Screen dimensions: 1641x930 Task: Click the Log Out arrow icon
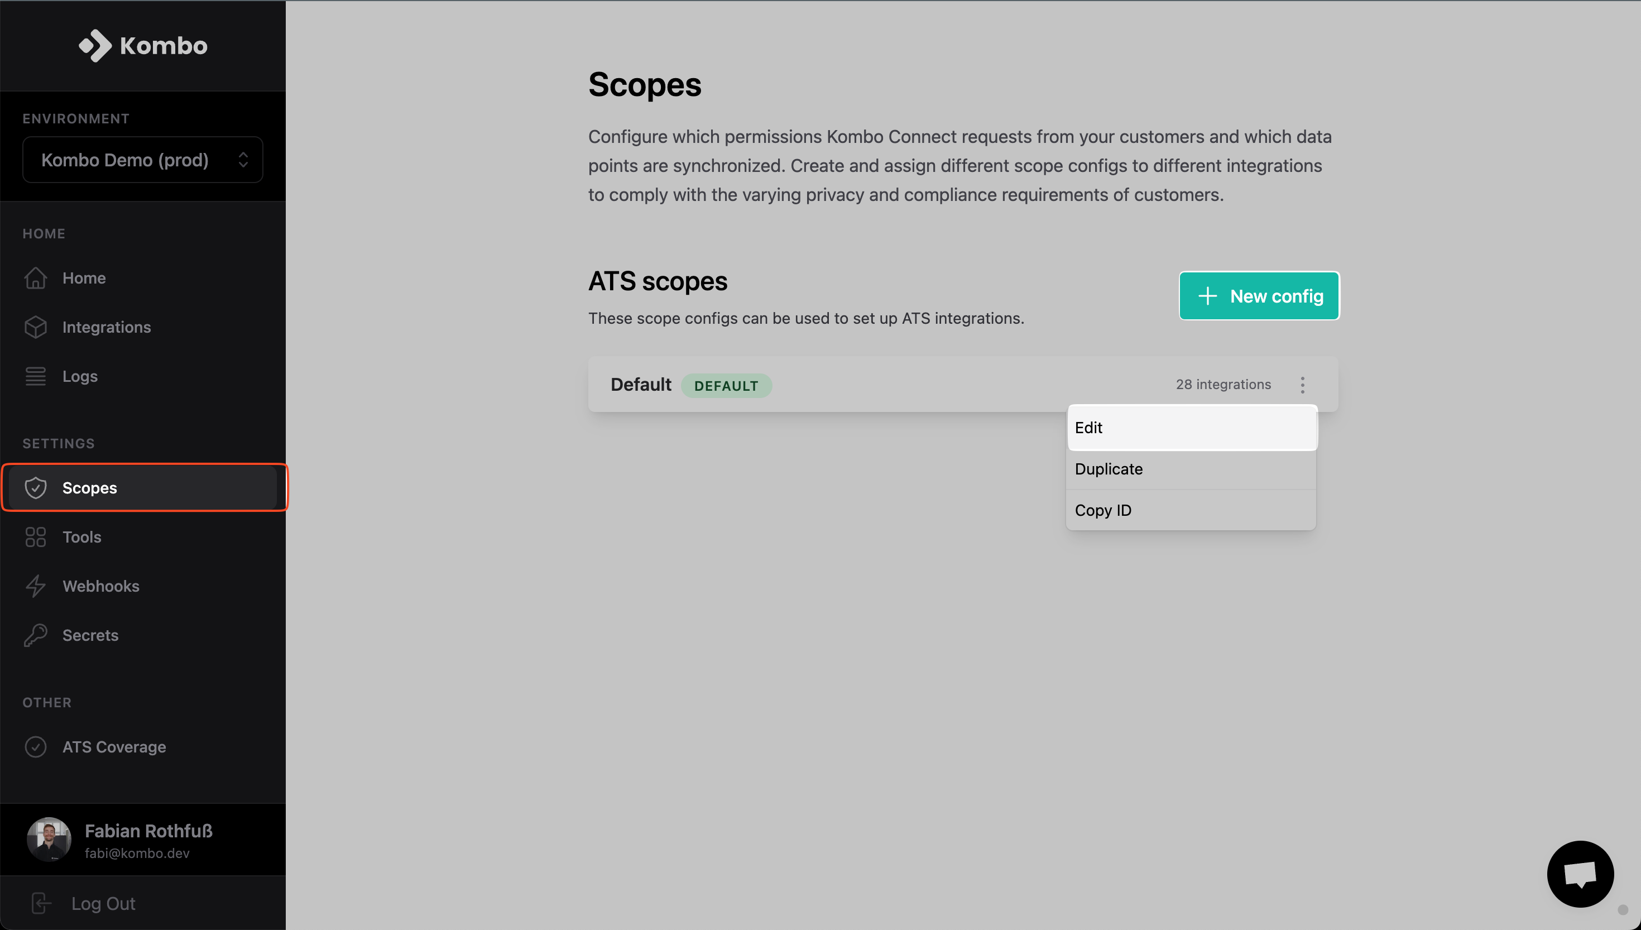[41, 903]
